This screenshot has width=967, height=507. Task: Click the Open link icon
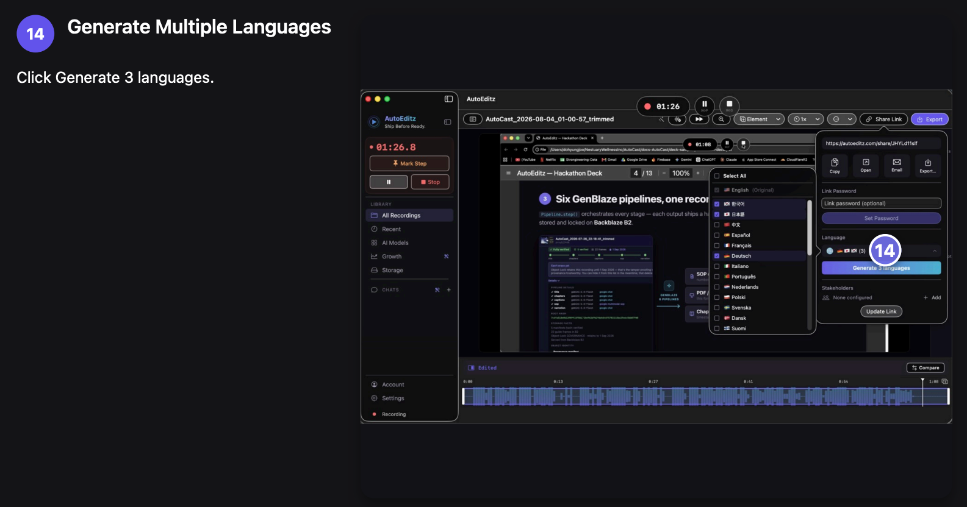pyautogui.click(x=866, y=165)
